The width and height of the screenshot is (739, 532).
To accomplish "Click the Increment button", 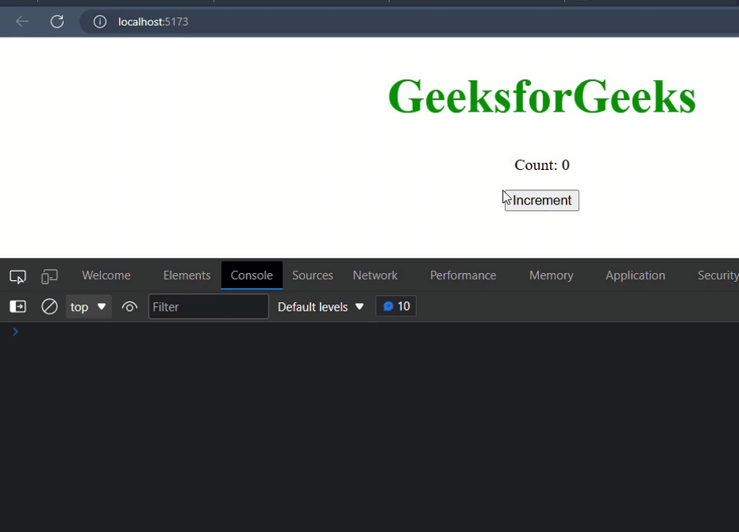I will (x=541, y=201).
